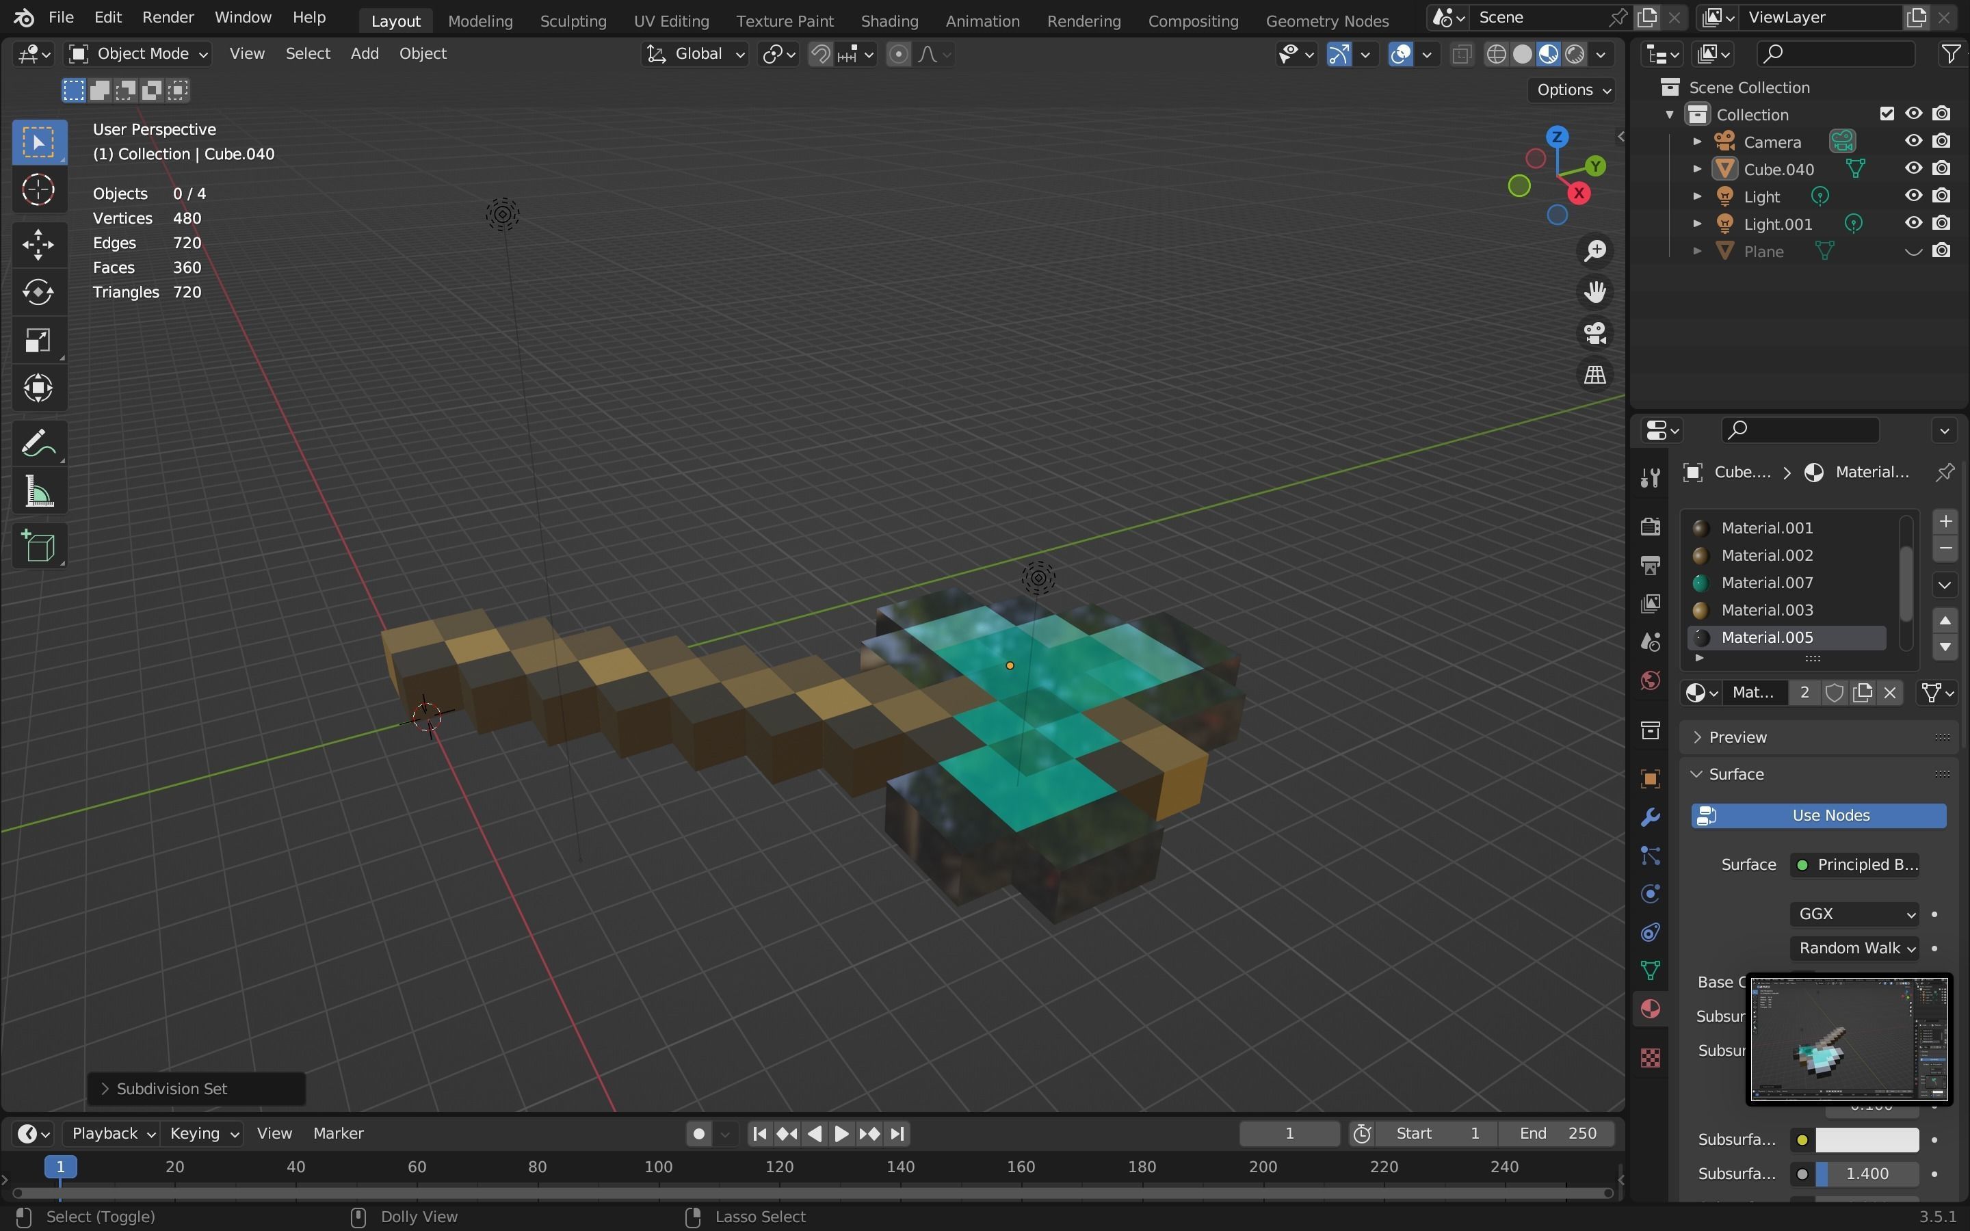This screenshot has height=1231, width=1970.
Task: Open the Particles properties tab
Action: 1650,856
